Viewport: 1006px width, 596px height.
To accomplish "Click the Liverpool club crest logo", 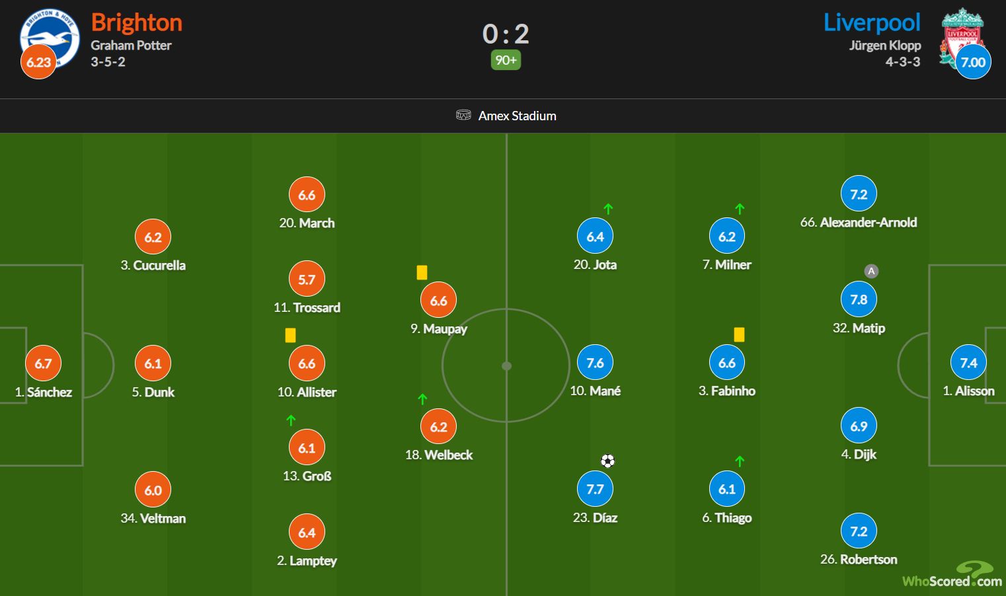I will (962, 38).
